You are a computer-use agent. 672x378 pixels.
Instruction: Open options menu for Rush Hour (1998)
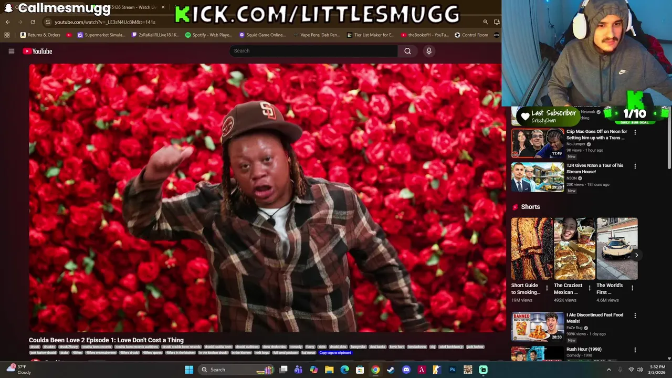(635, 350)
